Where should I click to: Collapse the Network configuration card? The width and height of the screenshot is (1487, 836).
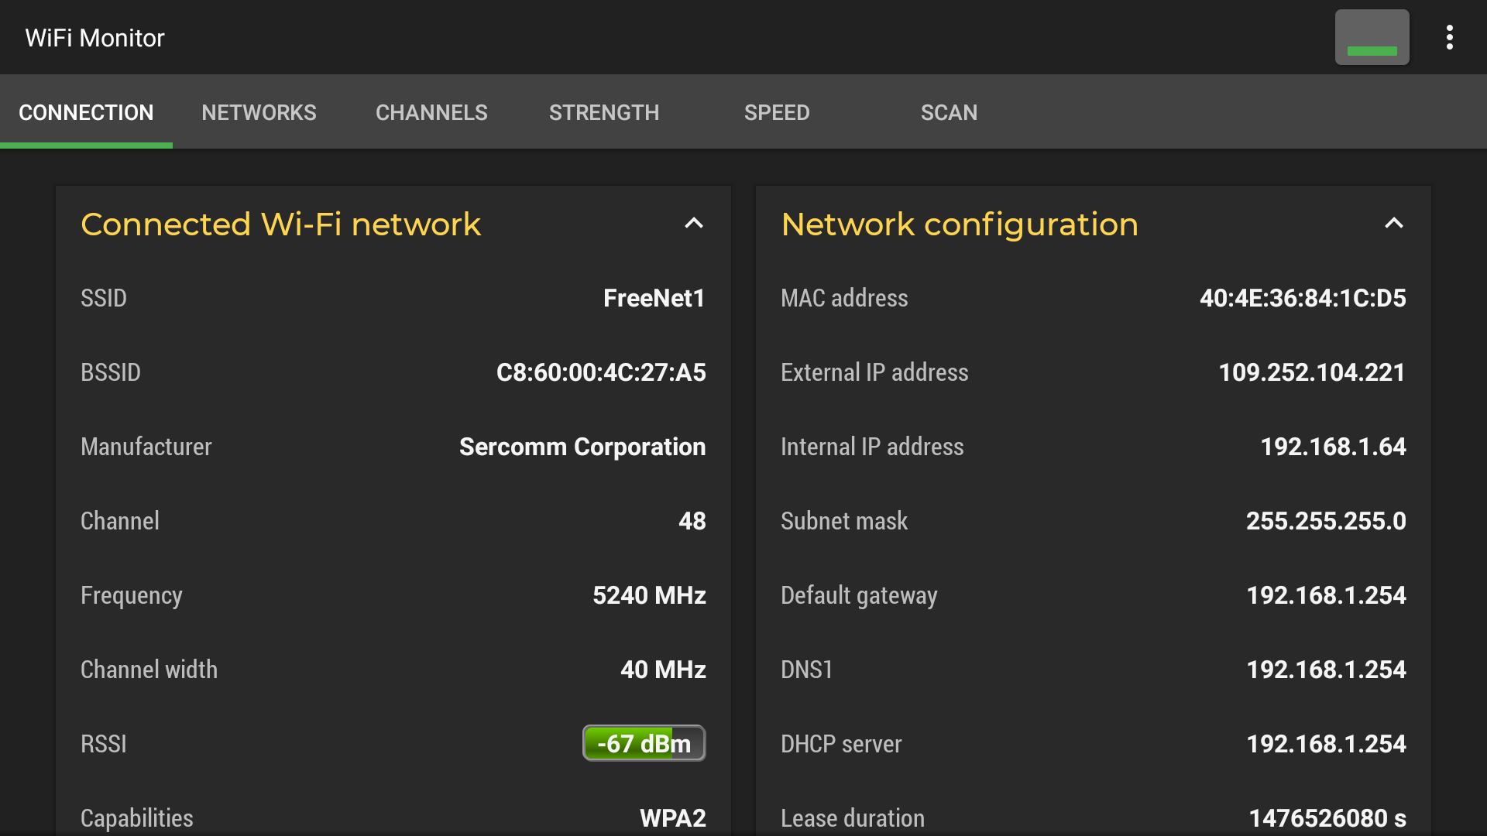click(1393, 224)
